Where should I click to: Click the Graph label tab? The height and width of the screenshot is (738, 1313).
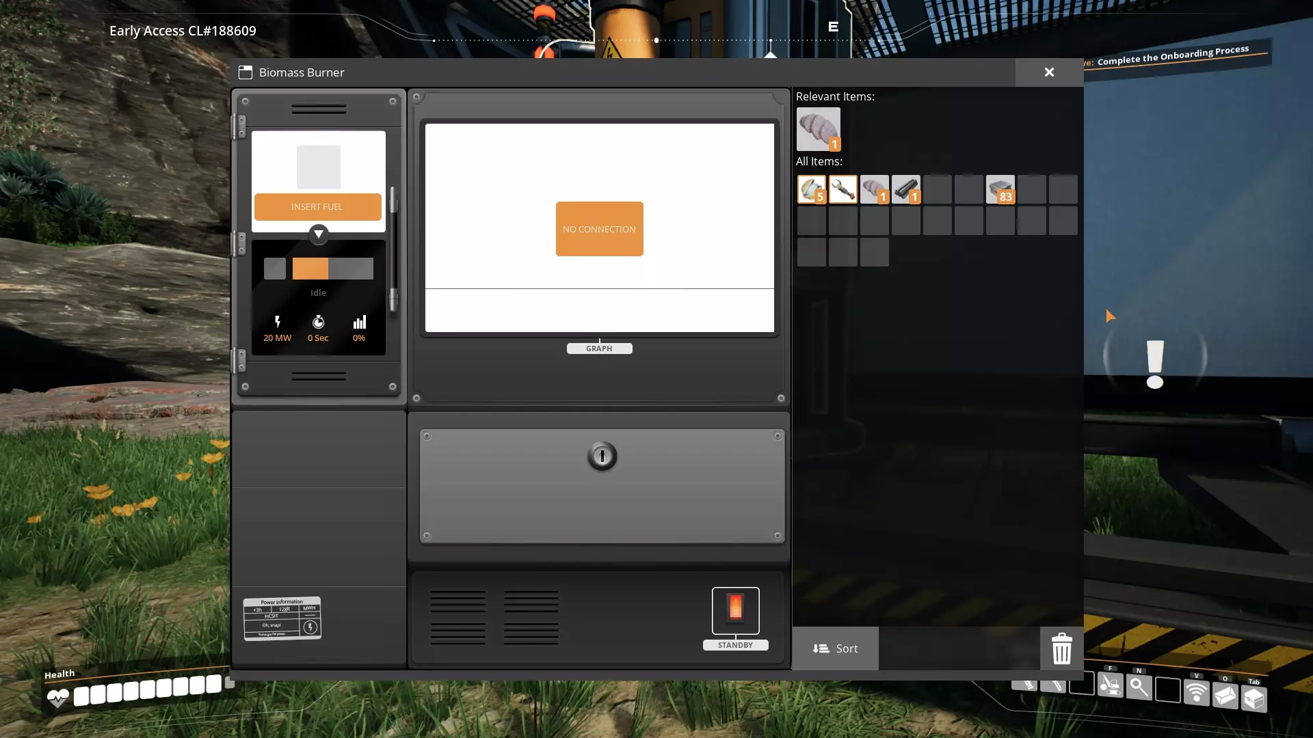[599, 348]
